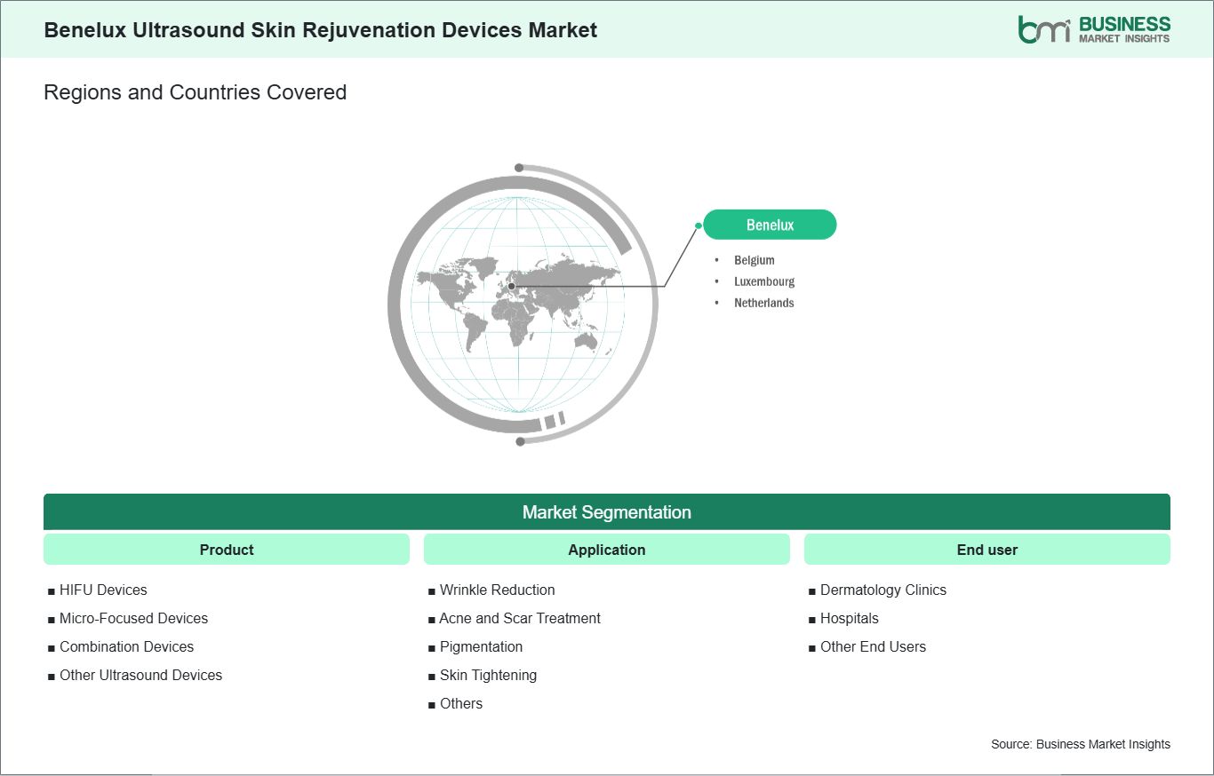Screen dimensions: 1214x776
Task: Click the black location dot on the map
Action: tap(512, 286)
